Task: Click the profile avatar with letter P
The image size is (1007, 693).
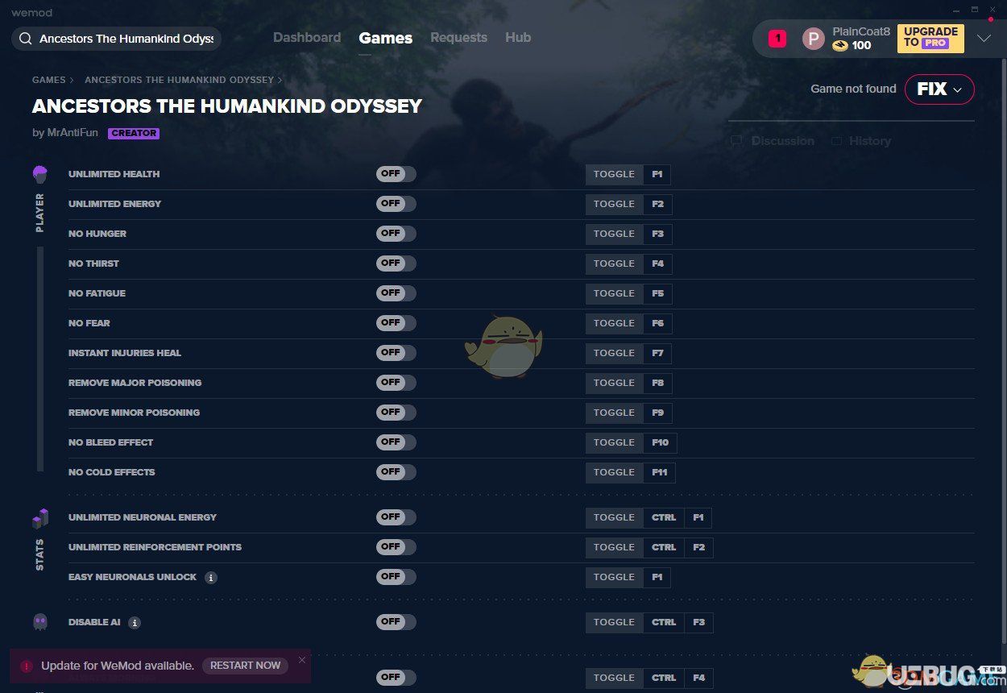Action: (814, 39)
